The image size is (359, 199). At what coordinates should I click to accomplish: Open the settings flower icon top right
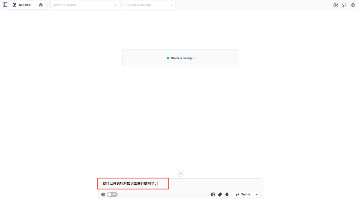coord(336,5)
